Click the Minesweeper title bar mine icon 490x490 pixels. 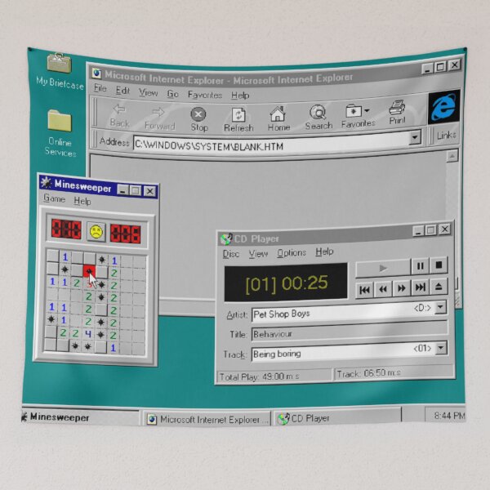46,182
